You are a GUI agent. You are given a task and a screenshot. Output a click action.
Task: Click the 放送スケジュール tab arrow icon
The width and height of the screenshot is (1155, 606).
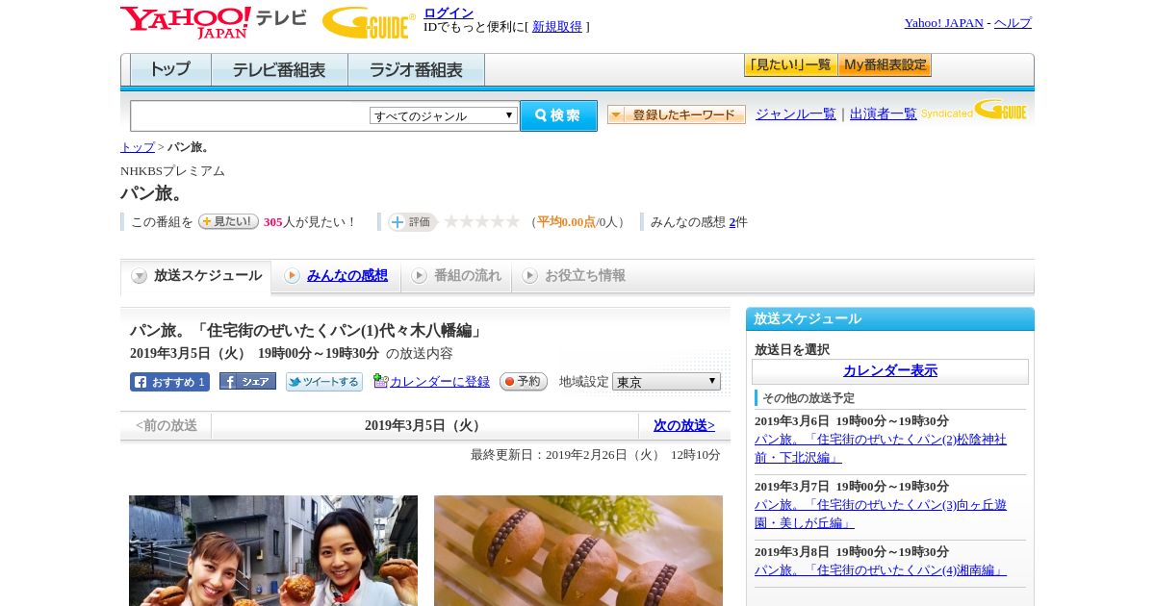[140, 276]
